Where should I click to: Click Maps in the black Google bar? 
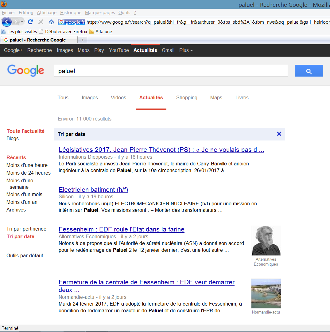(83, 50)
